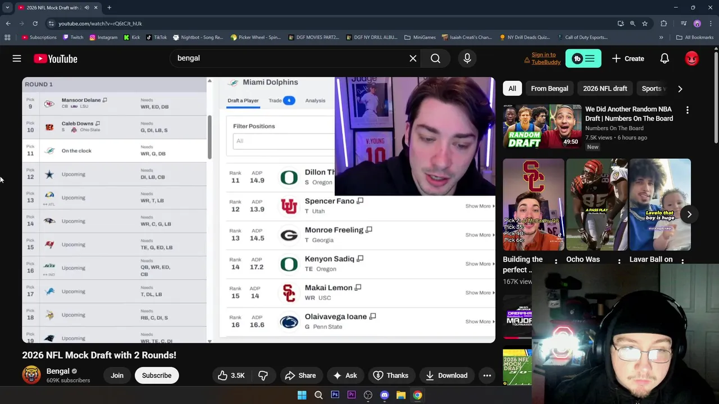The width and height of the screenshot is (719, 404).
Task: Open the Twitch bookmark
Action: [73, 38]
